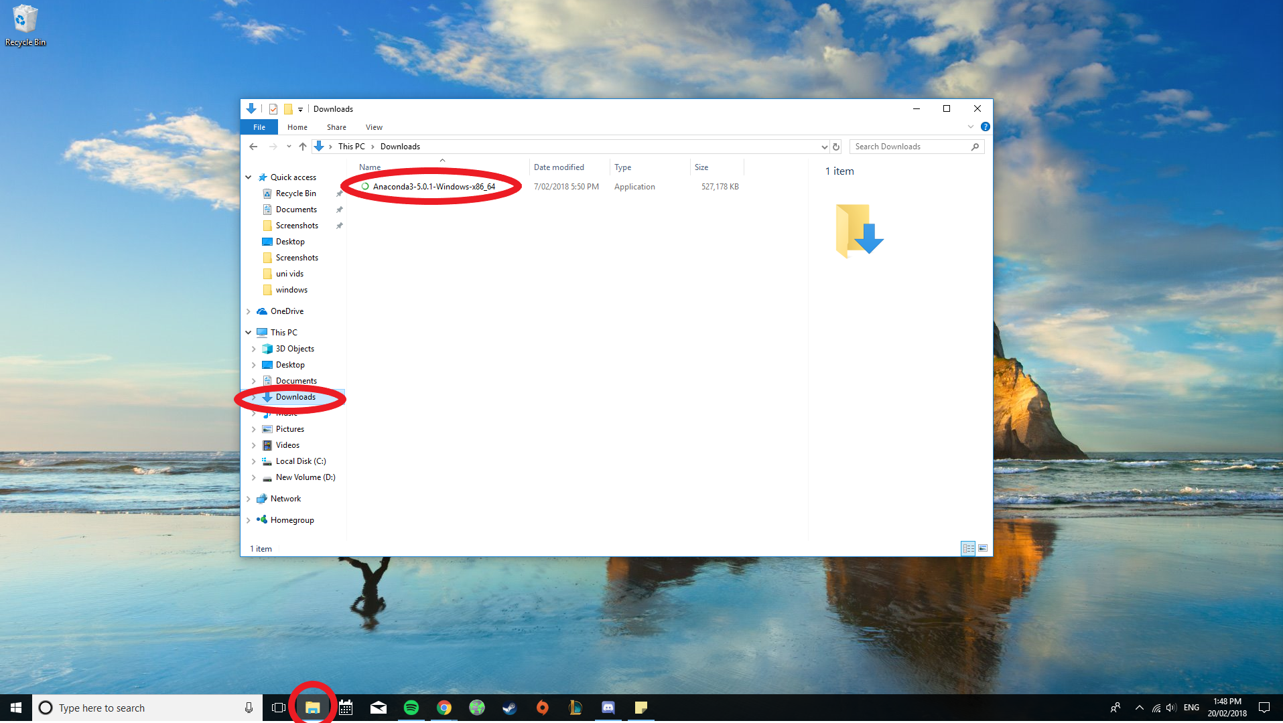Click the Back arrow in File Explorer
The height and width of the screenshot is (723, 1283).
(x=253, y=147)
